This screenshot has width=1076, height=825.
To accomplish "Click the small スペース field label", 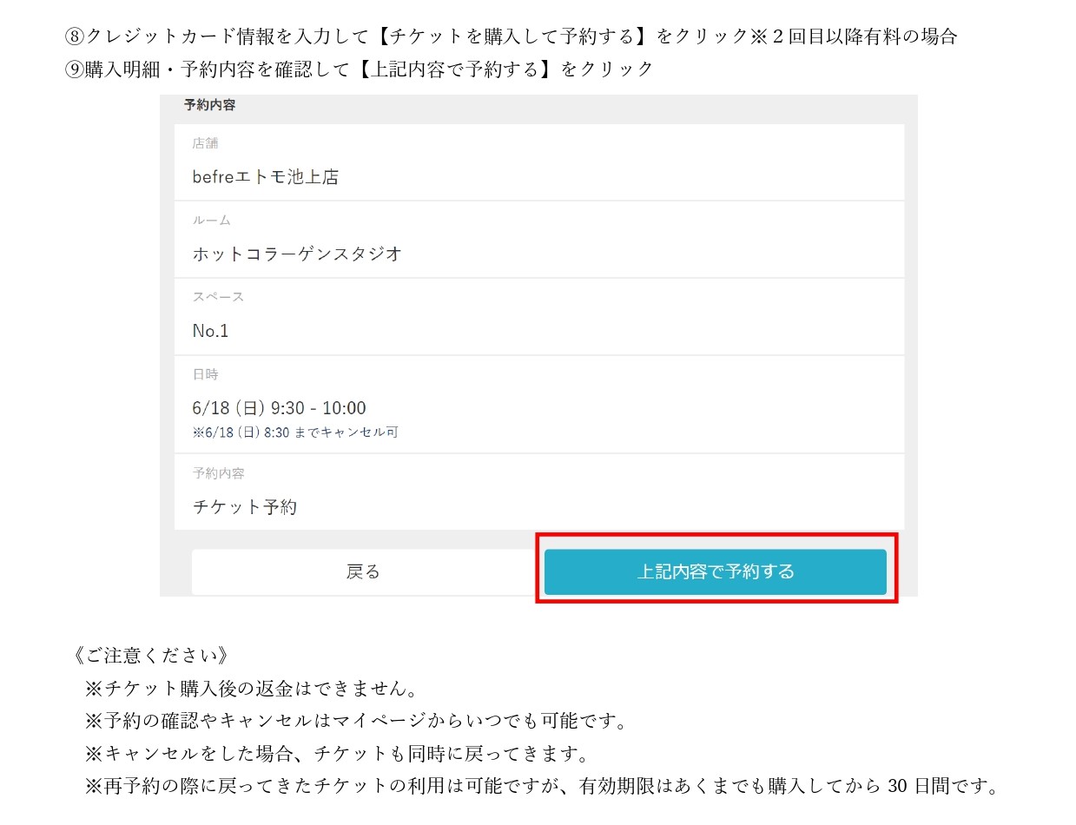I will [x=218, y=297].
